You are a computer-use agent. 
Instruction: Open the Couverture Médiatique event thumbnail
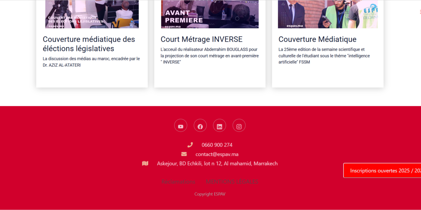[328, 14]
